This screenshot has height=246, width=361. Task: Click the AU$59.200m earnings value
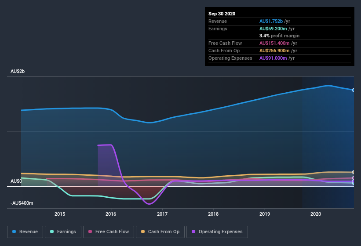tap(273, 29)
